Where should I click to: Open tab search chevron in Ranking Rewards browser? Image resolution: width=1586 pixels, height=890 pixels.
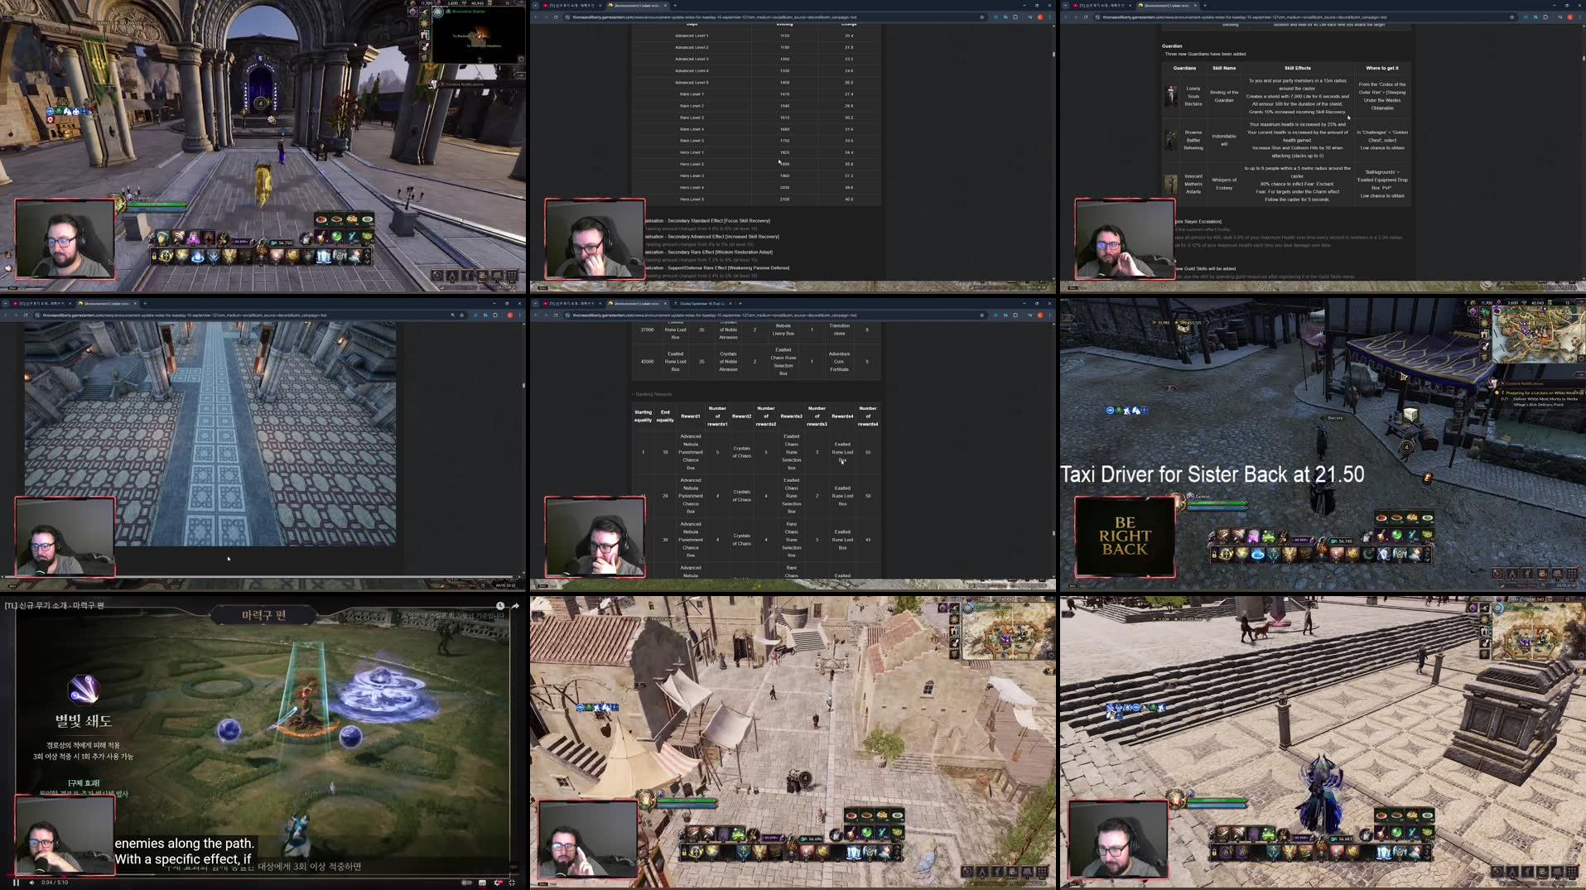(x=536, y=303)
